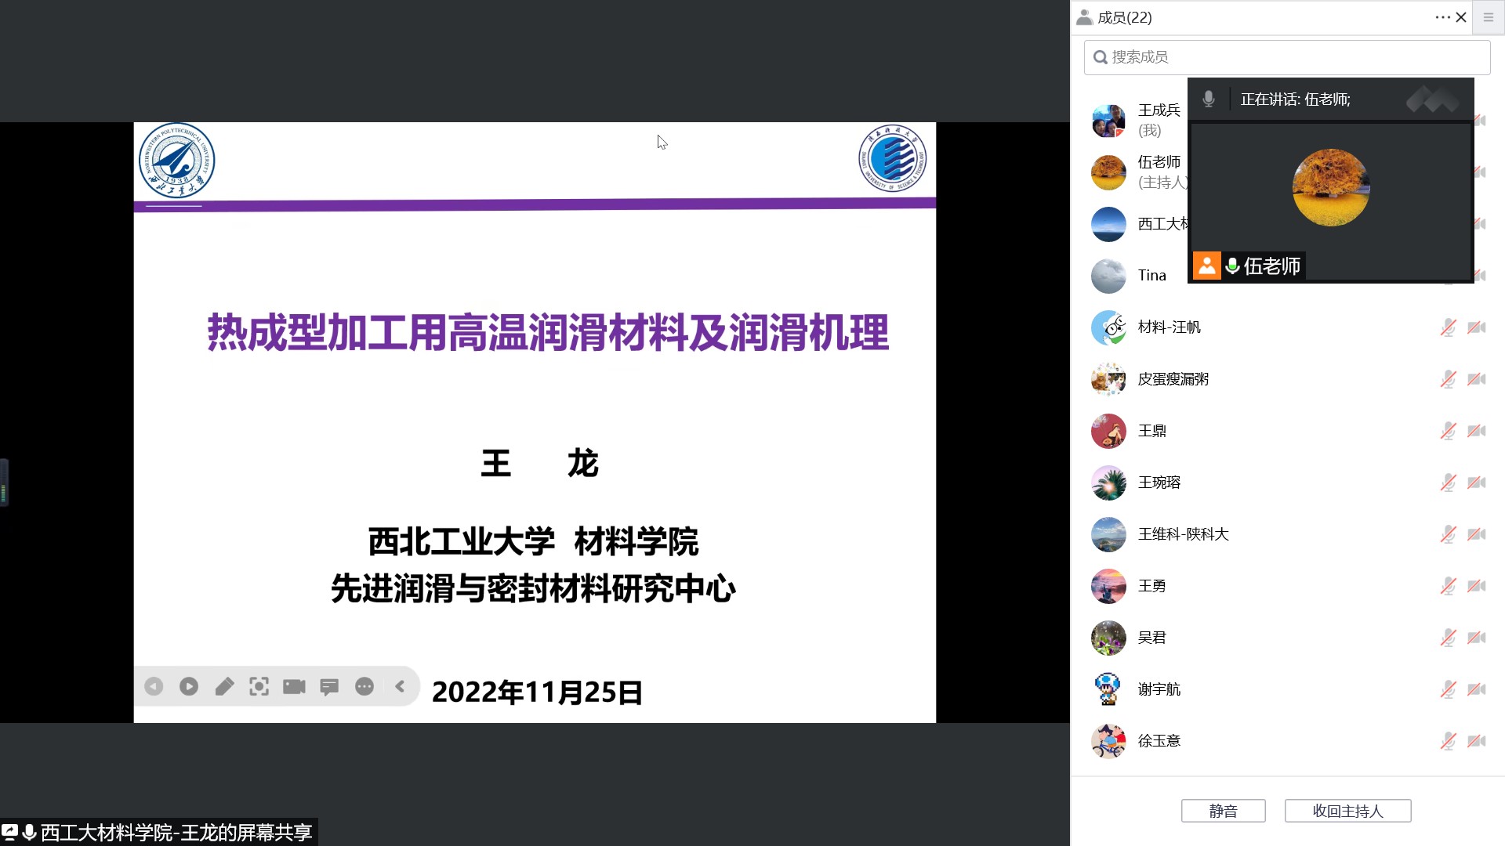The width and height of the screenshot is (1505, 846).
Task: Click the camera icon in slide toolbar
Action: click(x=294, y=687)
